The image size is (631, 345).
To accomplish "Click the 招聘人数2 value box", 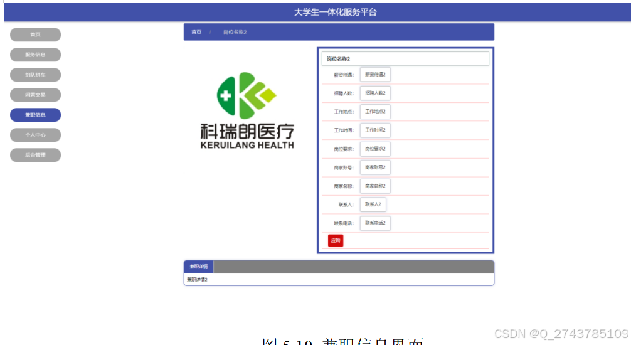I will [375, 93].
